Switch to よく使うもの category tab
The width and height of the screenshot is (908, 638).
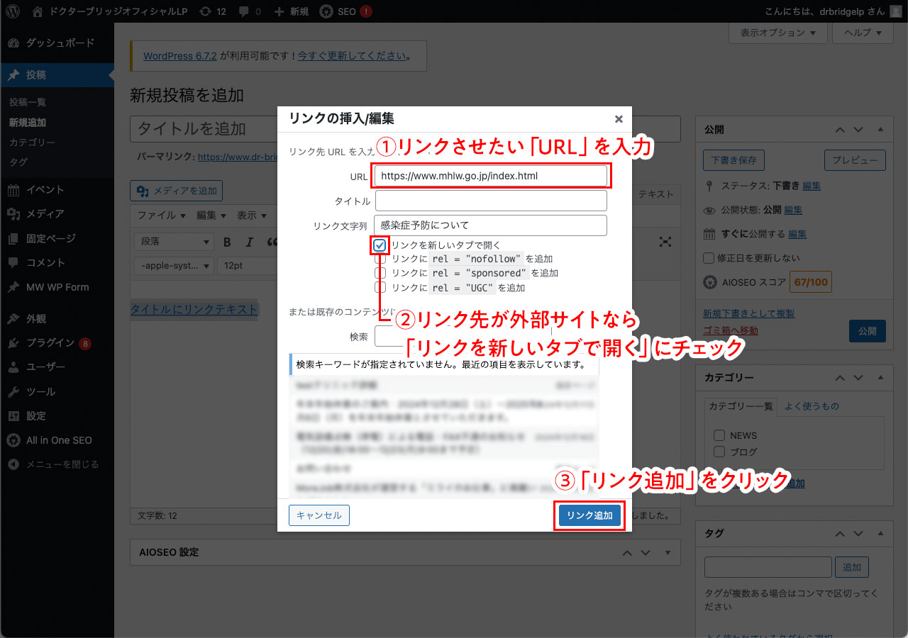coord(811,406)
